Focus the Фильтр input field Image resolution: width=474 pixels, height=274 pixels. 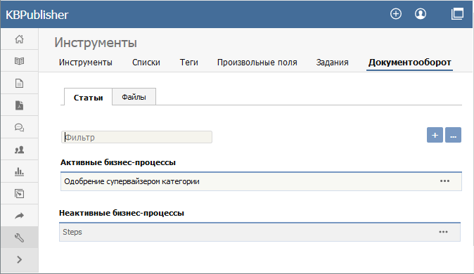click(136, 137)
